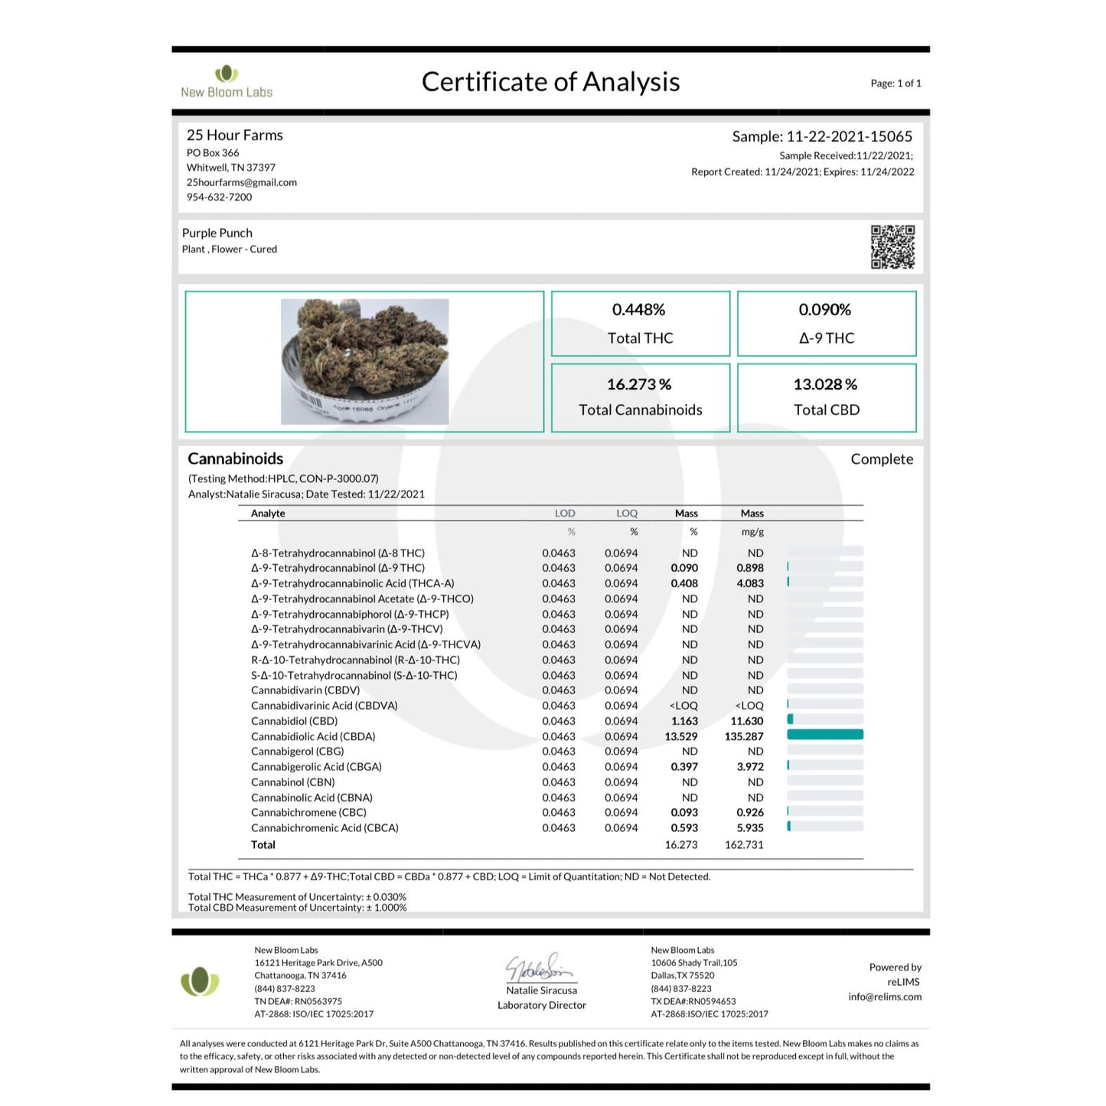Viewport: 1106px width, 1106px height.
Task: Click the '16.273' total percent in table
Action: (681, 845)
